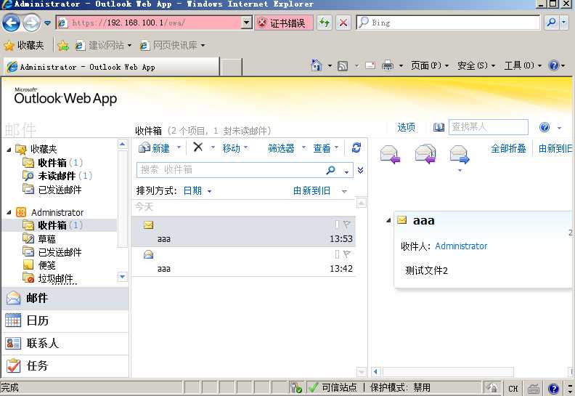
Task: Click the Stop loading red X icon
Action: point(343,23)
